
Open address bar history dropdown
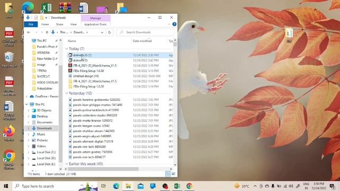pos(102,32)
